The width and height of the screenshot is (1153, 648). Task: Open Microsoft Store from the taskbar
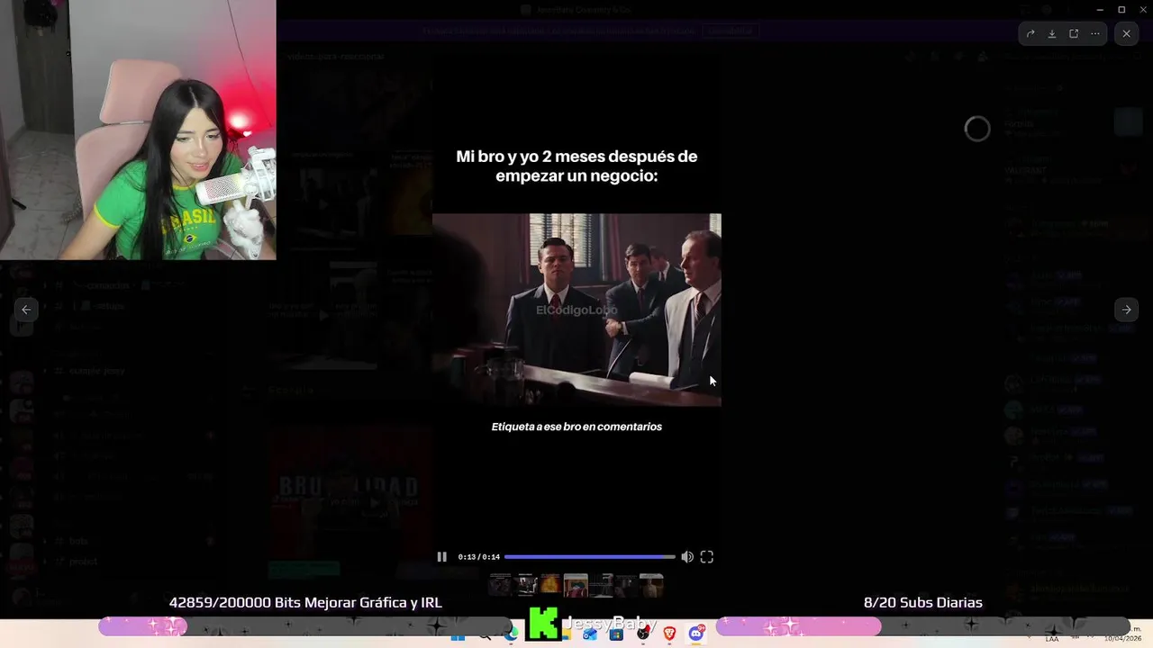[x=616, y=634]
